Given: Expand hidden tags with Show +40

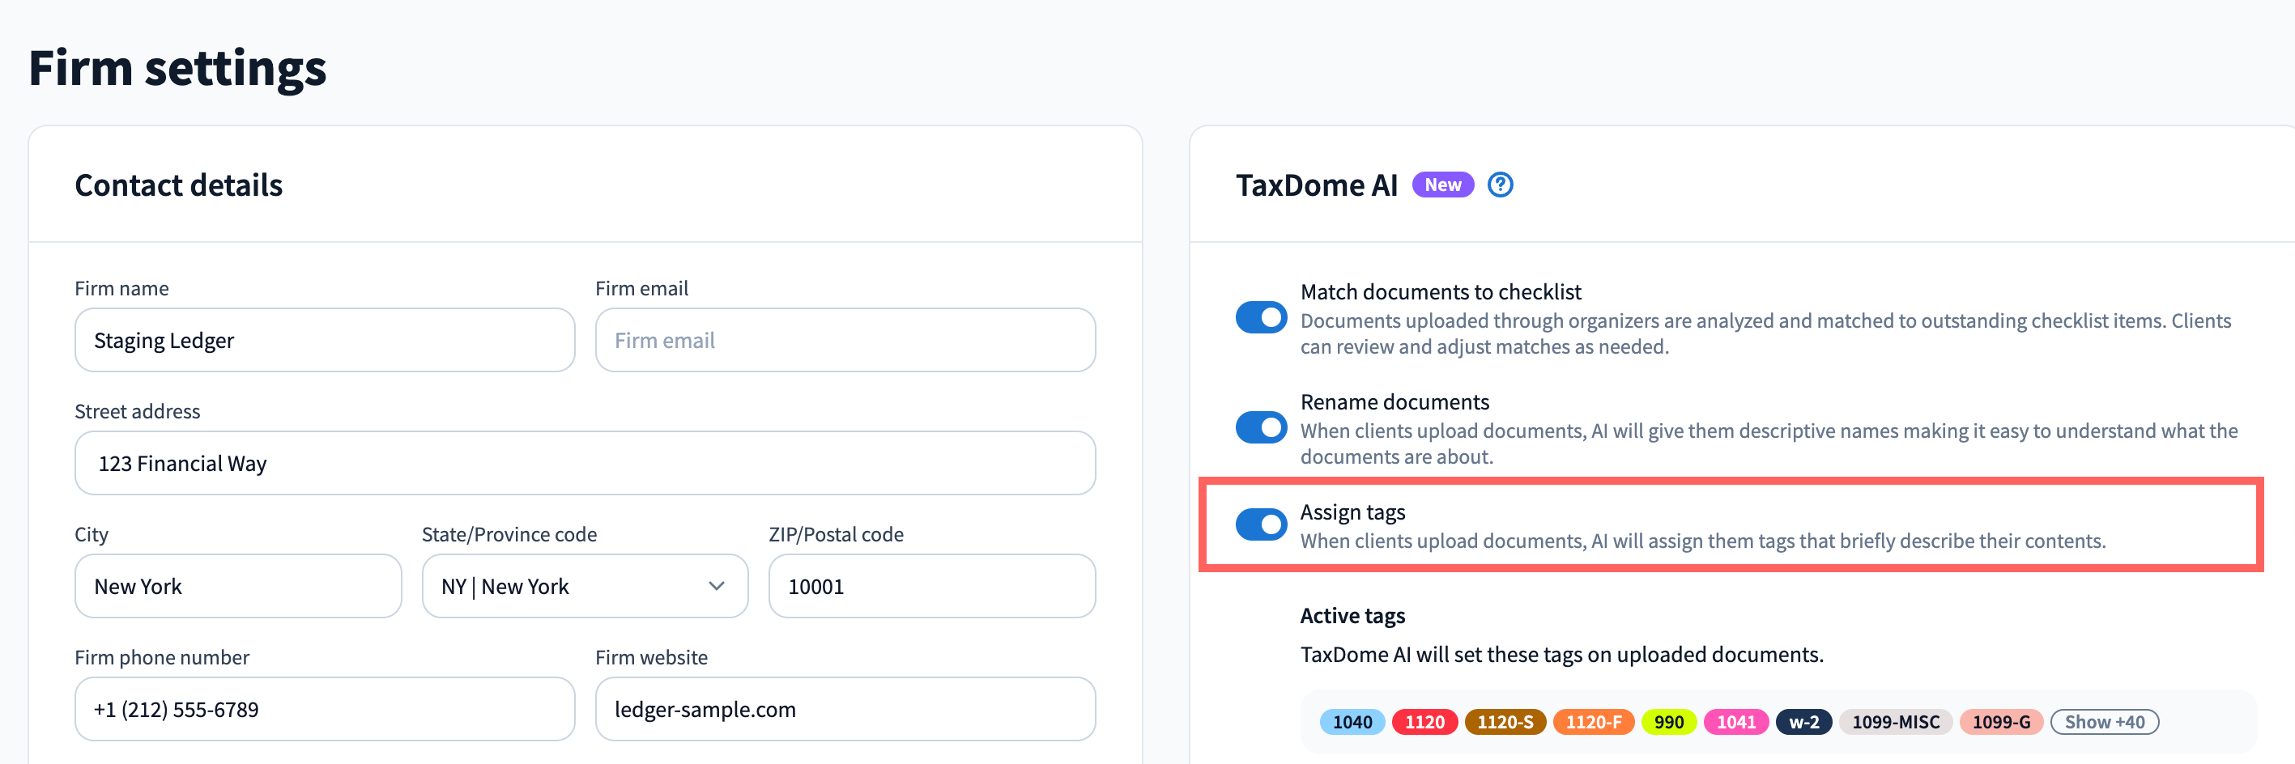Looking at the screenshot, I should click(2103, 722).
